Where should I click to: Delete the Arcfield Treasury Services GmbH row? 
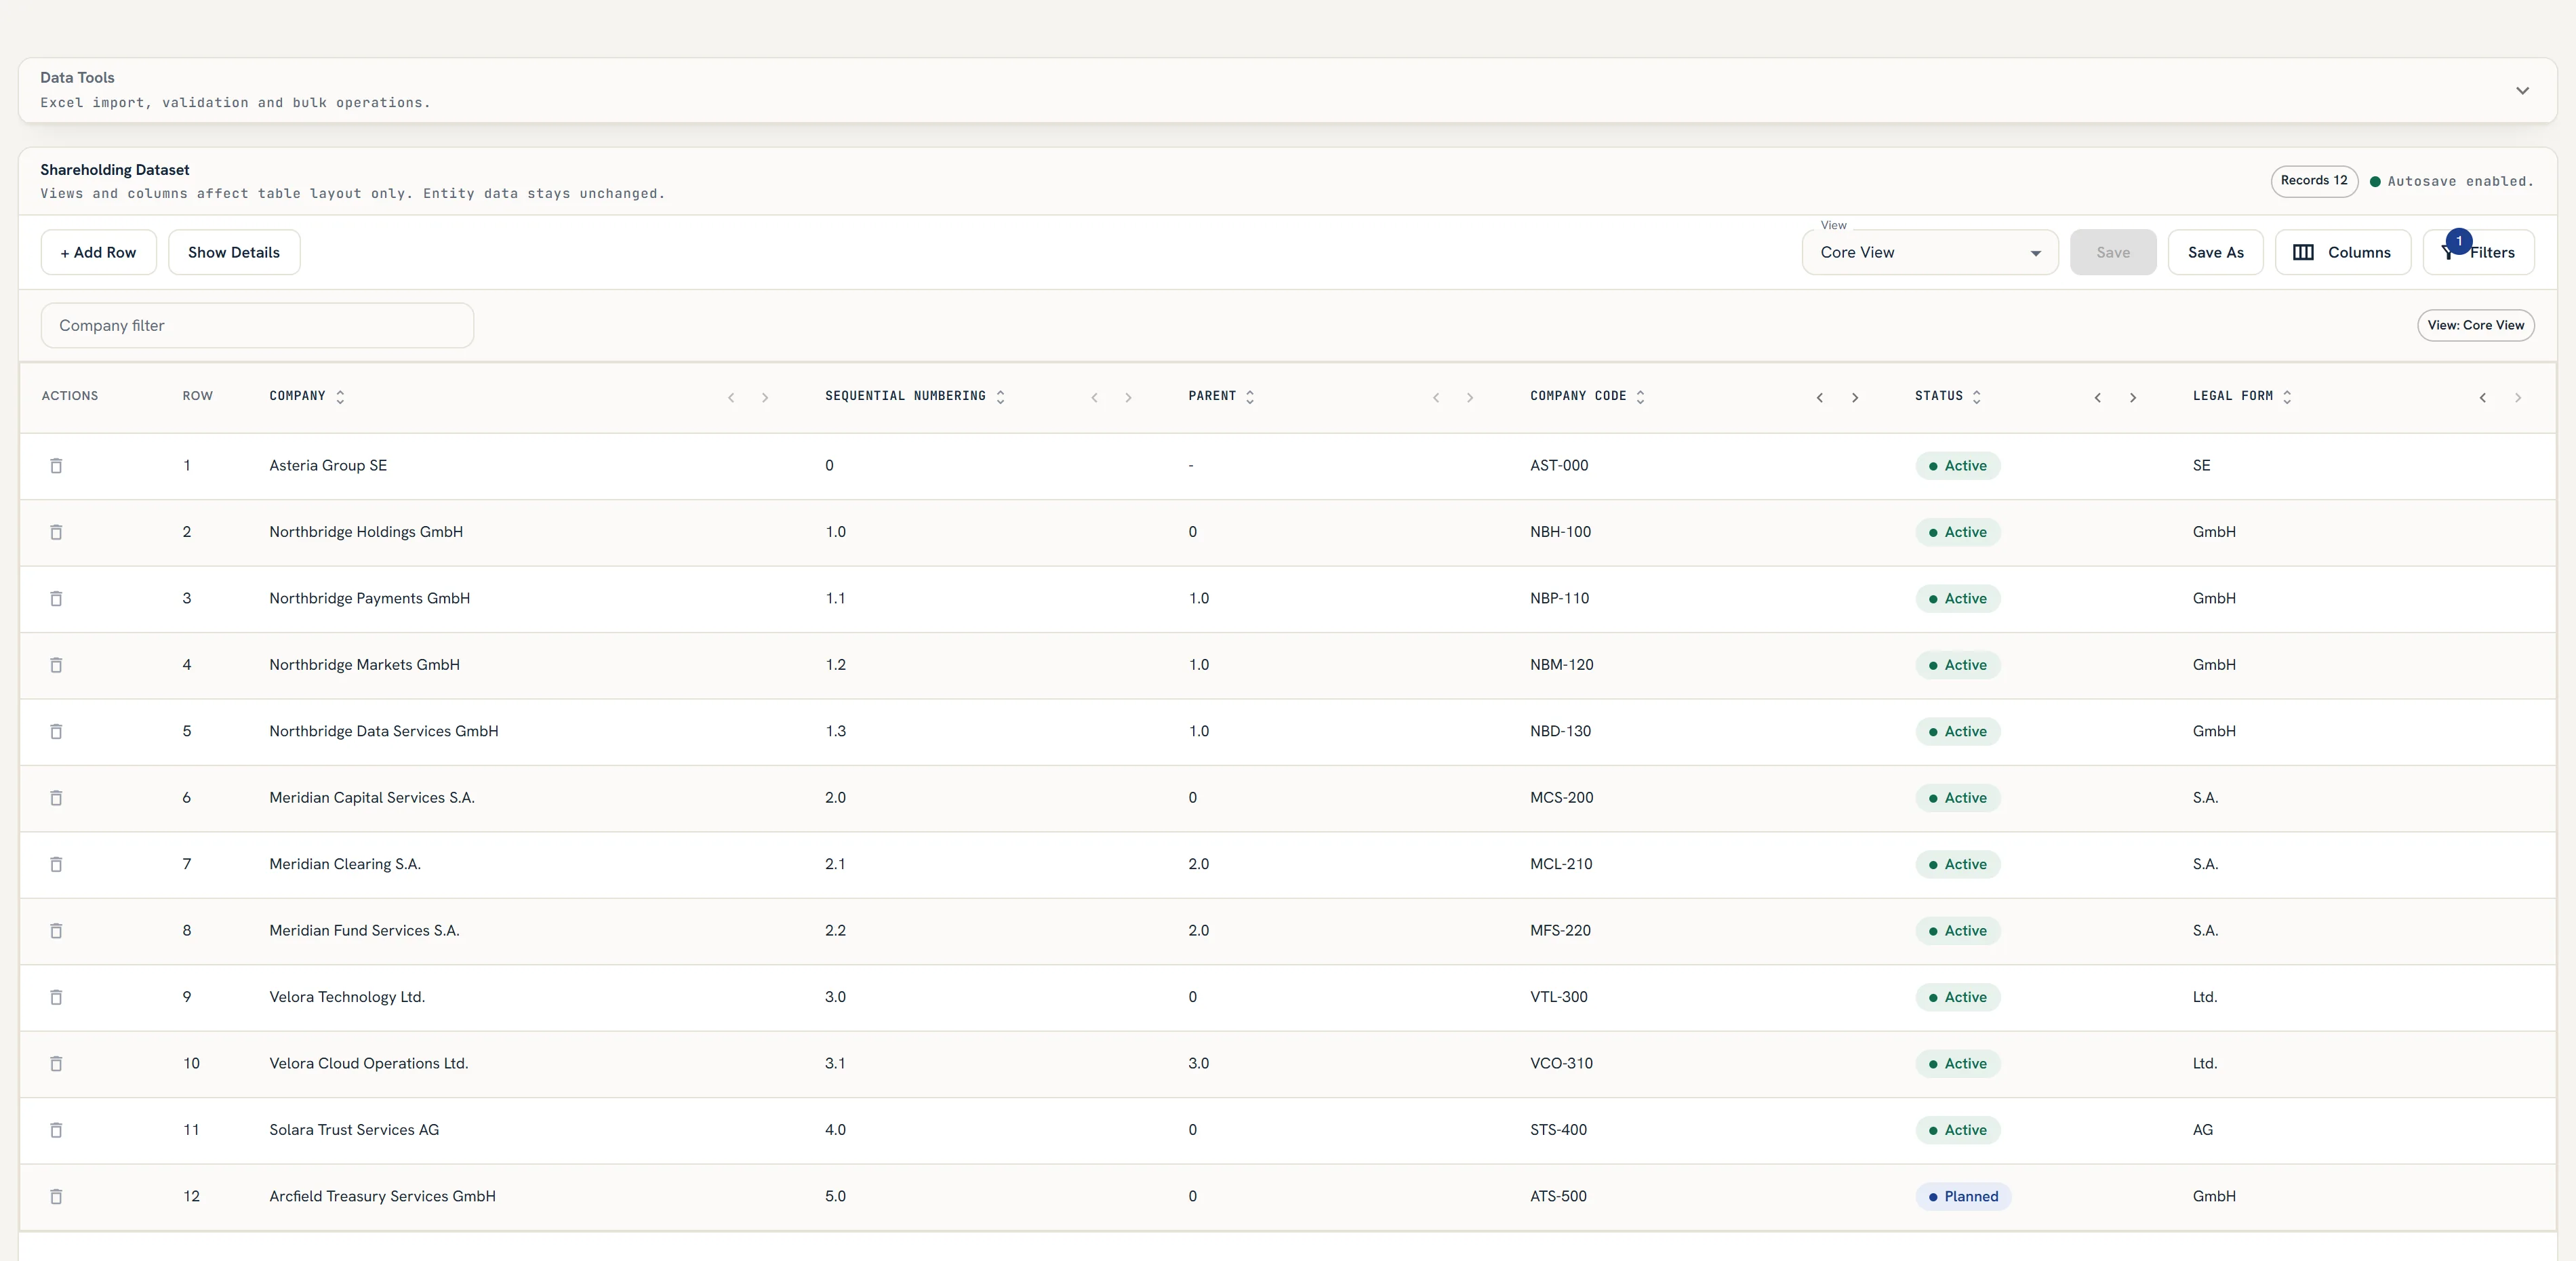point(56,1197)
